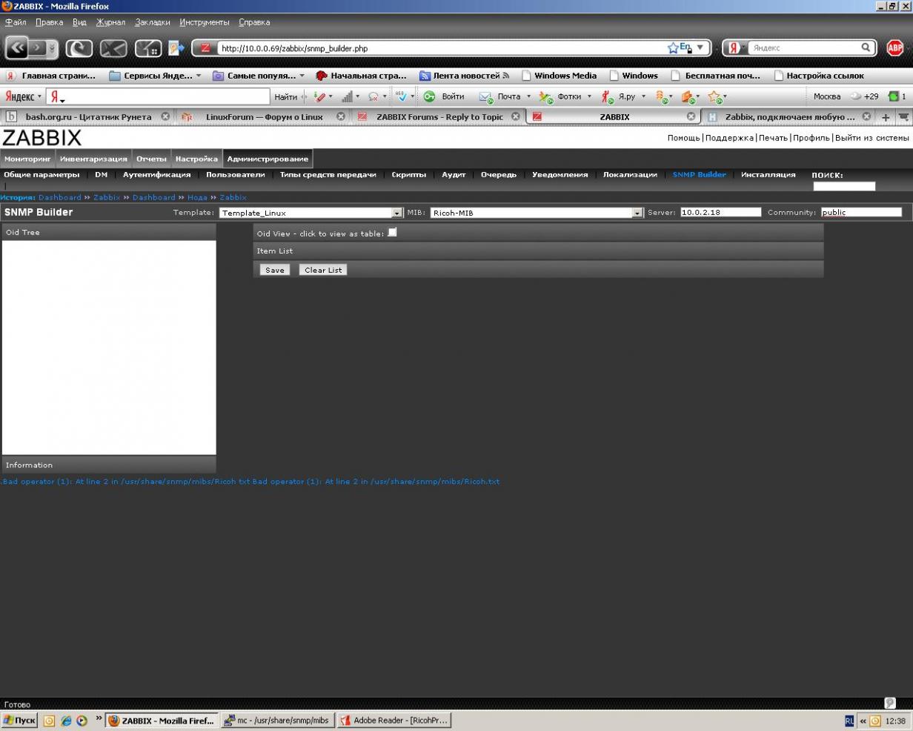The width and height of the screenshot is (913, 731).
Task: Open the Пользователи submenu item
Action: pos(235,175)
